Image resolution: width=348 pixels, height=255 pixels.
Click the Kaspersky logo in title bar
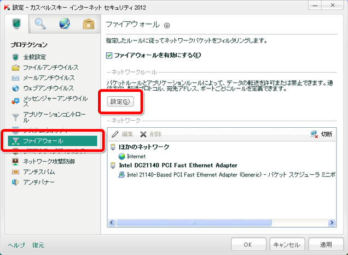pyautogui.click(x=7, y=7)
